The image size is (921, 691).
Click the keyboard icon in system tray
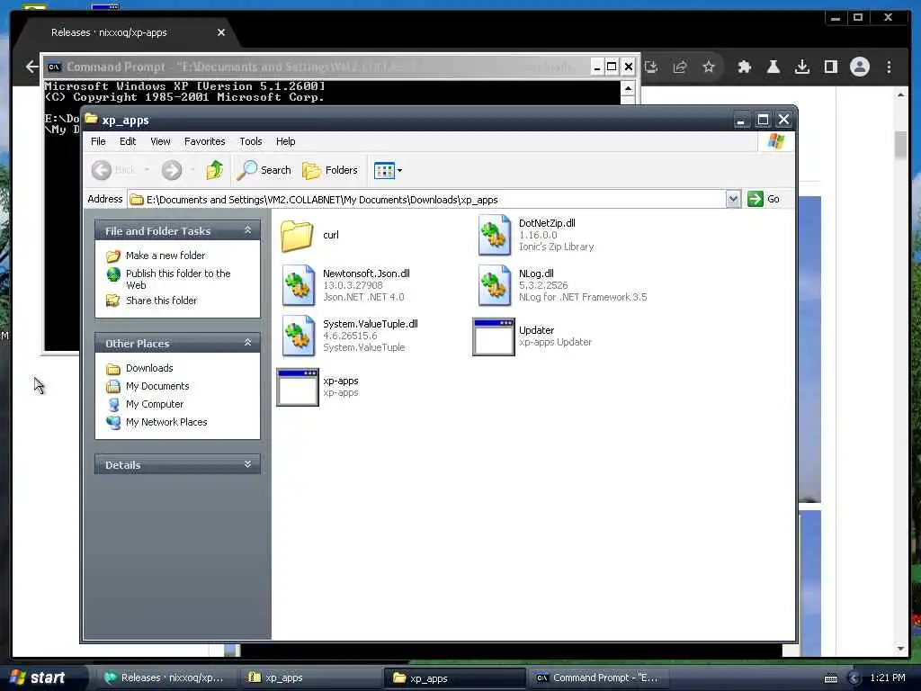point(830,678)
